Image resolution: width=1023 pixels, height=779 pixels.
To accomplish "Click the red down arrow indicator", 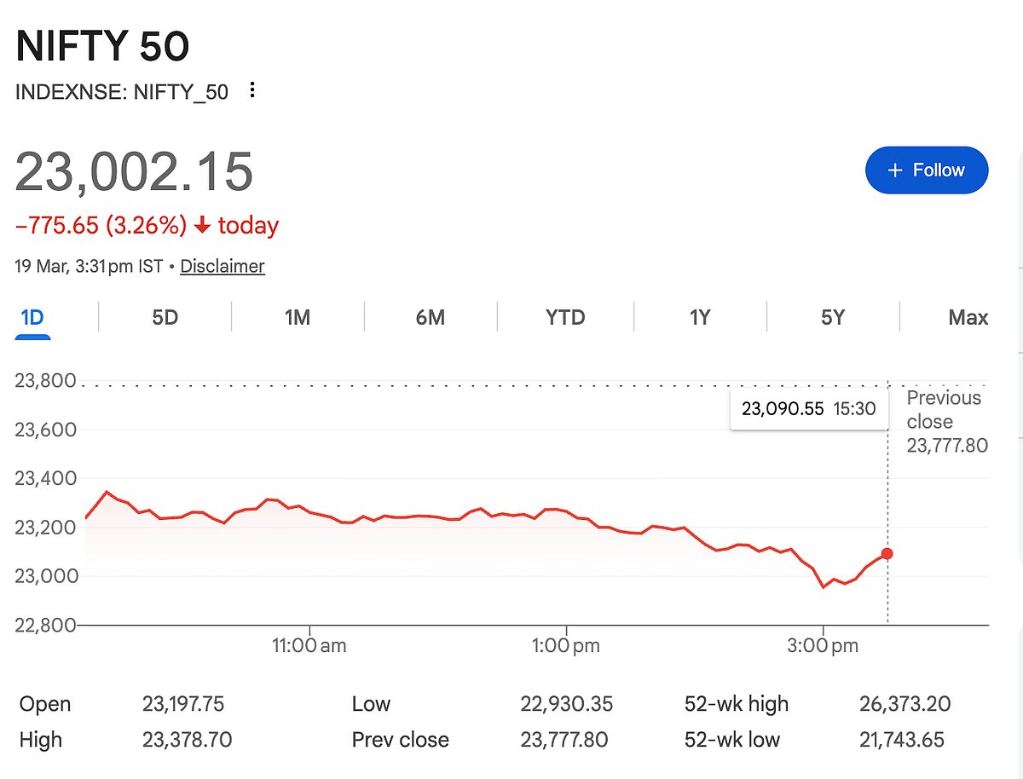I will point(202,226).
